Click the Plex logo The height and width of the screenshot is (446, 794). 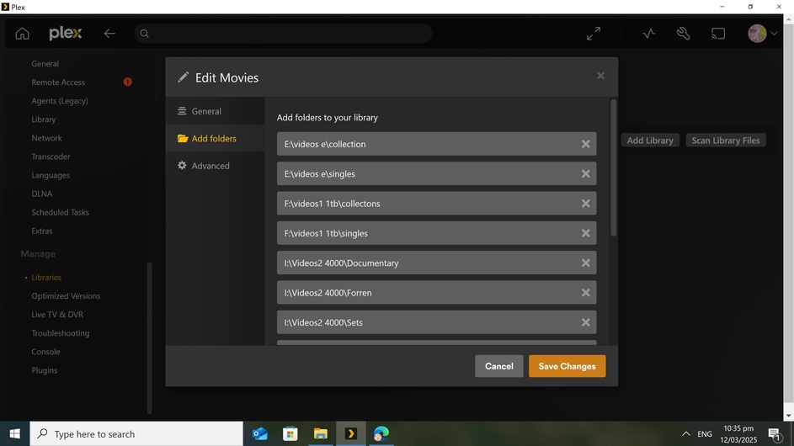[66, 34]
